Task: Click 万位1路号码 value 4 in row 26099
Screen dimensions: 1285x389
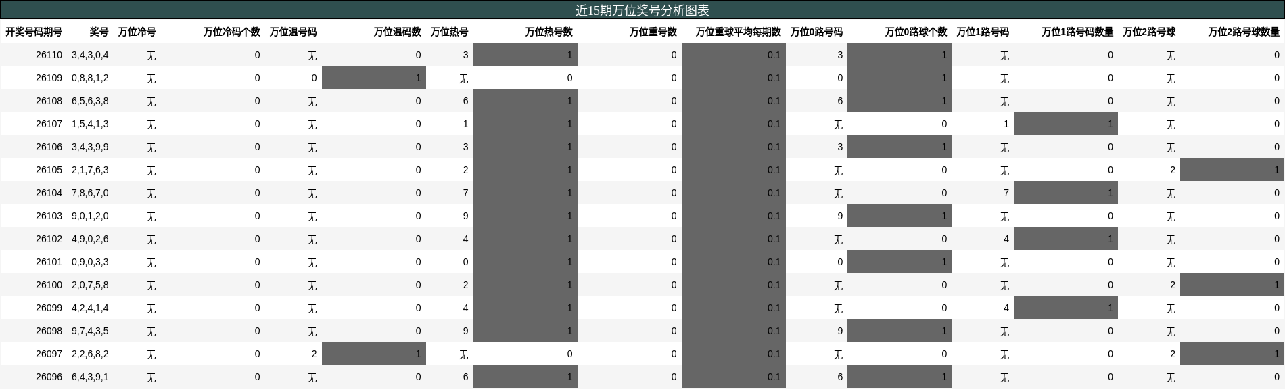Action: (x=1006, y=308)
